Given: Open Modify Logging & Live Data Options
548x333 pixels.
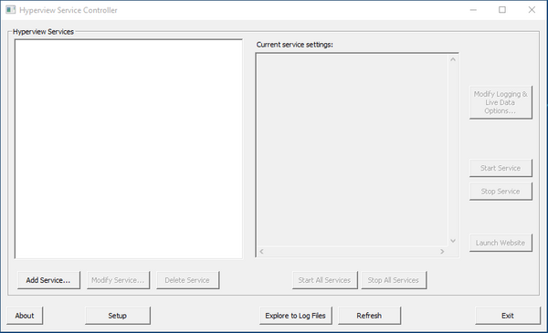Looking at the screenshot, I should (501, 102).
